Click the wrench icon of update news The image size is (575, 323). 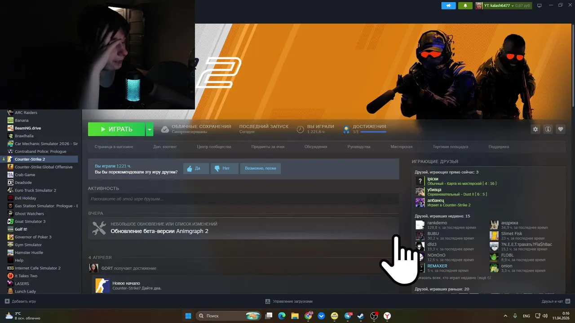tap(99, 228)
